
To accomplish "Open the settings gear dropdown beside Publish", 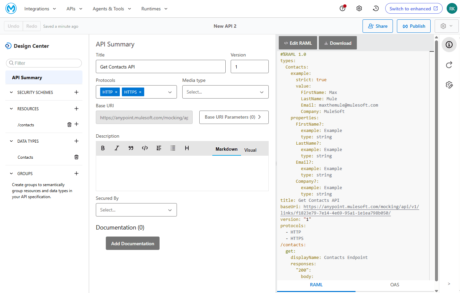I will pos(447,26).
